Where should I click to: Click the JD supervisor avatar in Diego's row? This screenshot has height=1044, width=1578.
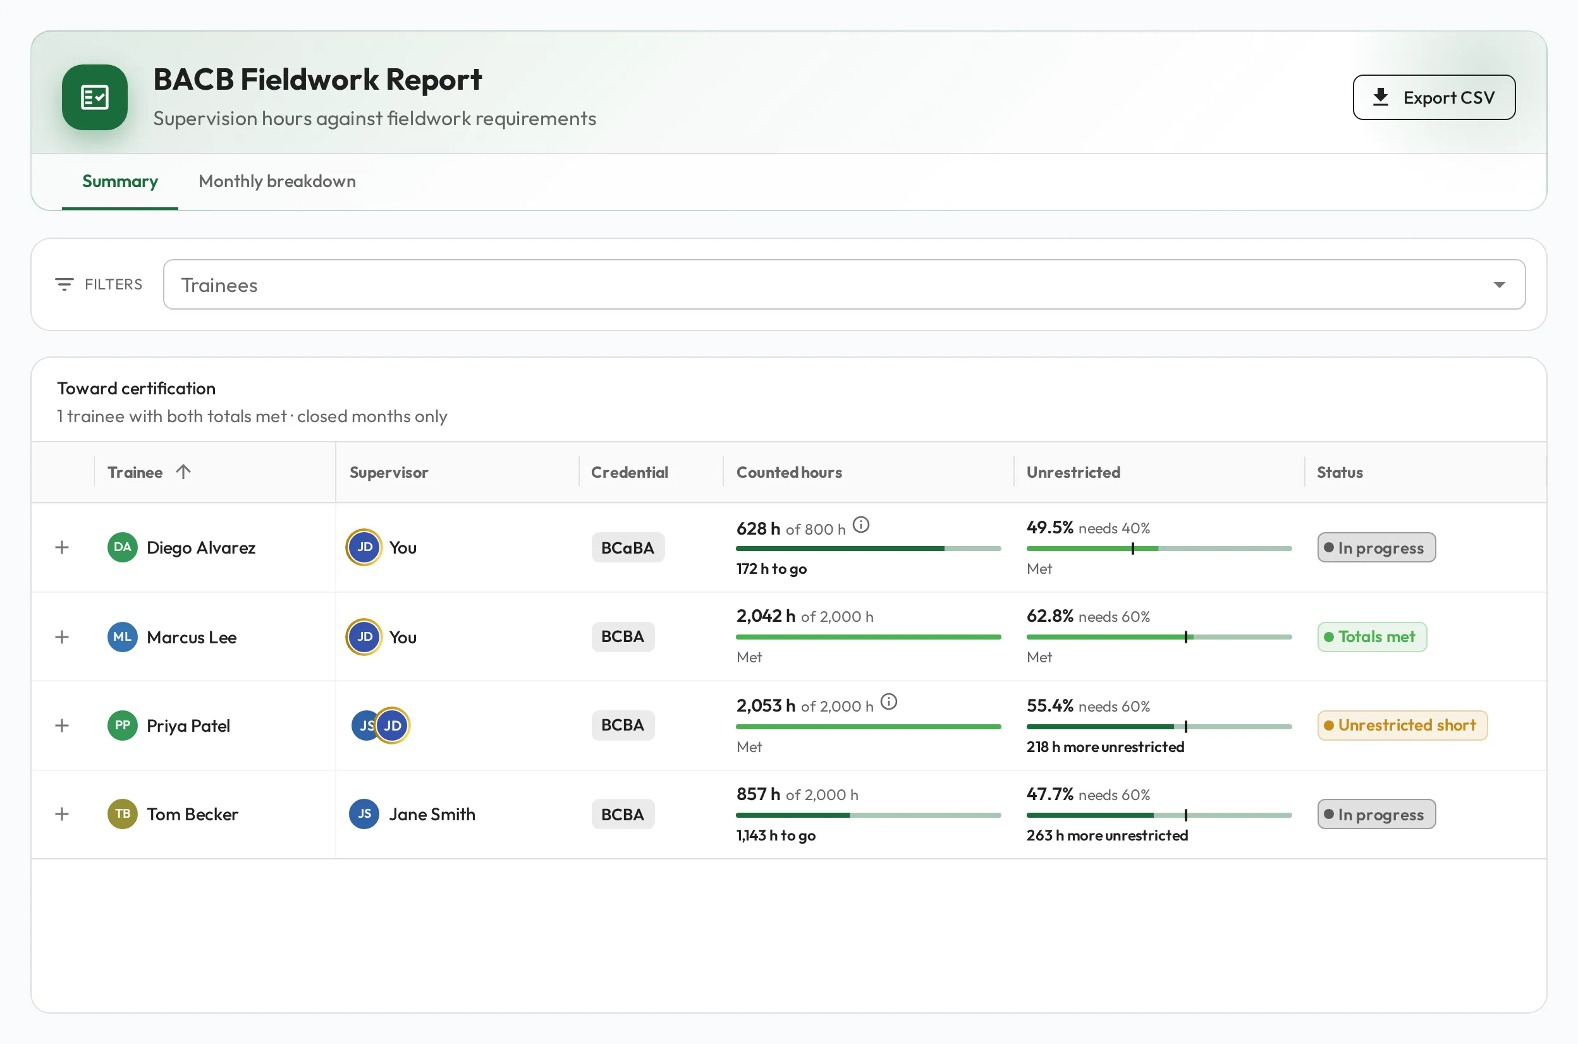point(364,547)
